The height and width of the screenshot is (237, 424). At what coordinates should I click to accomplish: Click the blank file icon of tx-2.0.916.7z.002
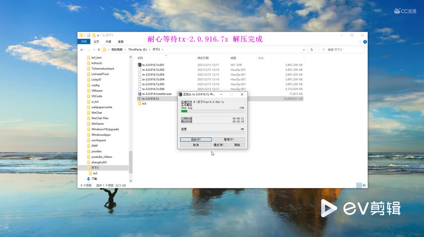click(139, 70)
